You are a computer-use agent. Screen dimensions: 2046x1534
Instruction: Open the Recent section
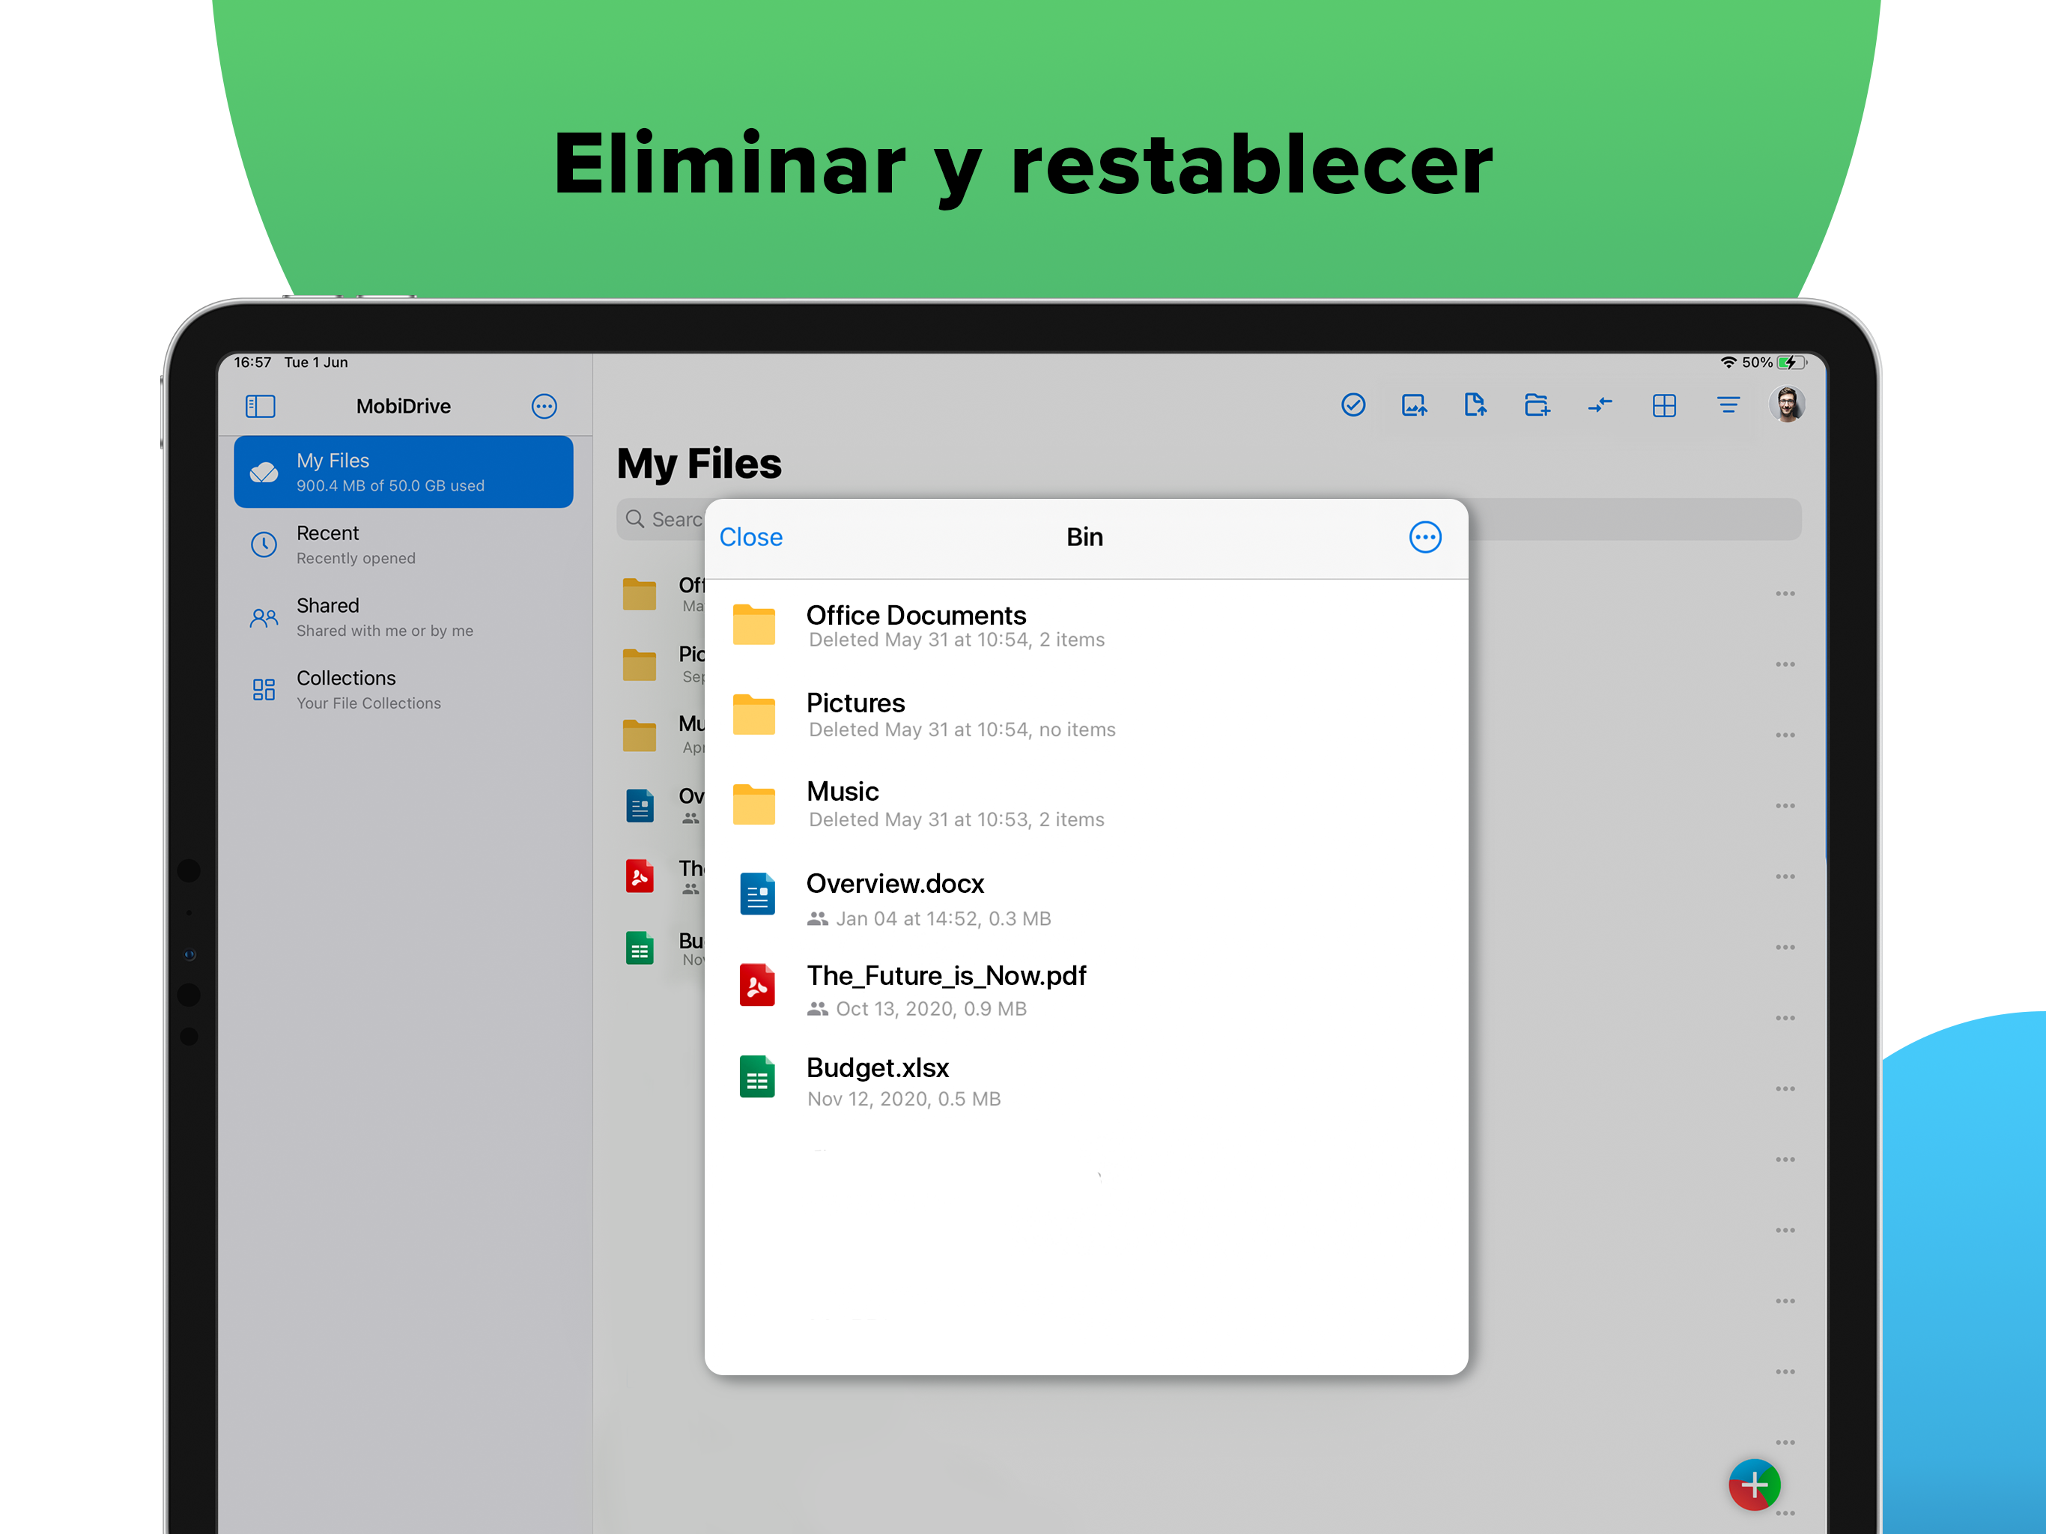403,544
